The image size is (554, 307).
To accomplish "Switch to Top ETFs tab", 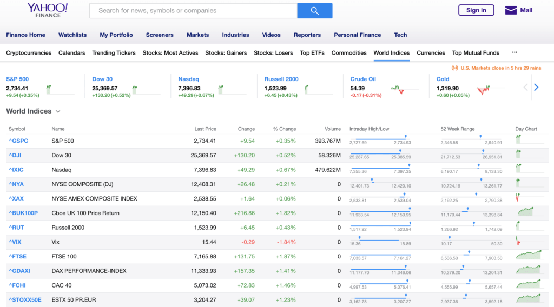I will pyautogui.click(x=312, y=53).
